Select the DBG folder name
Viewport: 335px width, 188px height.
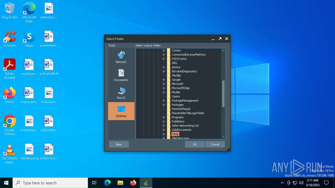point(174,63)
